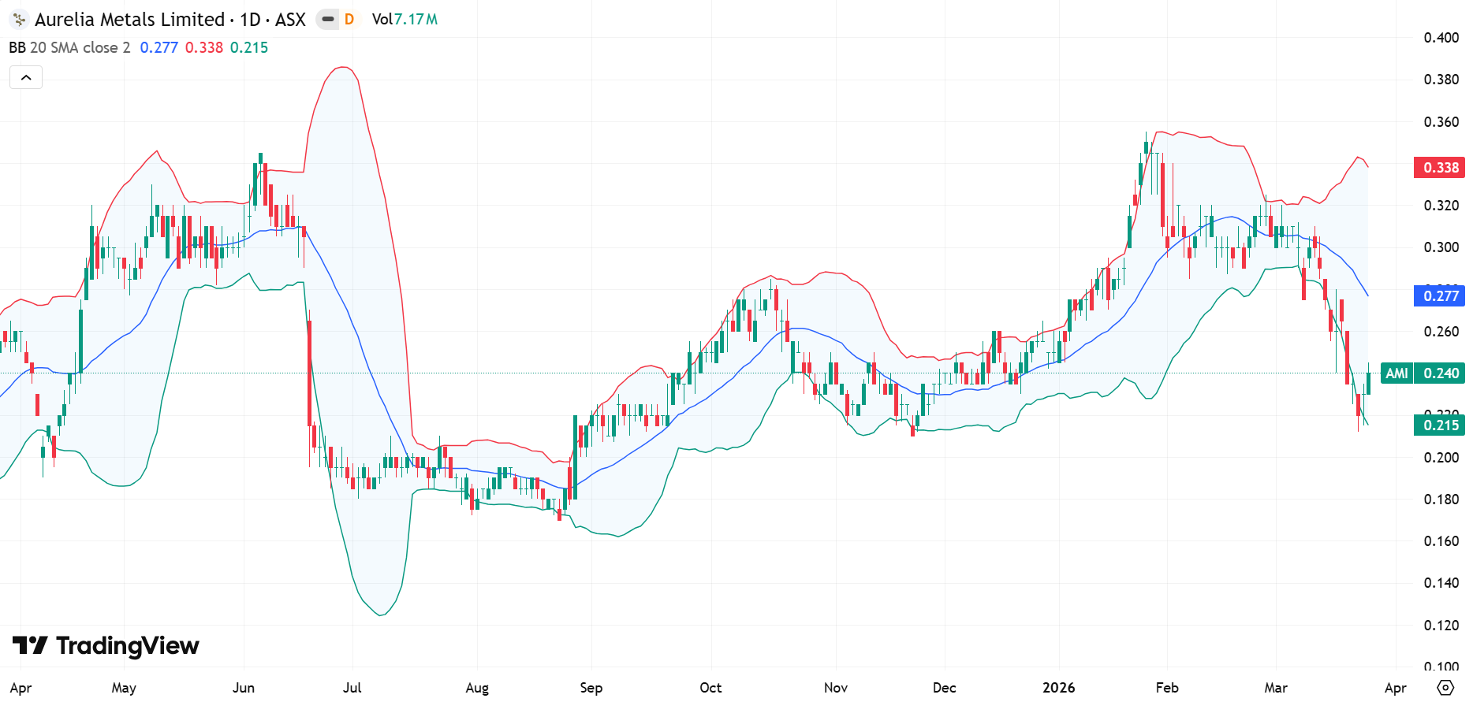The height and width of the screenshot is (702, 1473).
Task: Click the AMI symbol label on price axis
Action: 1397,373
